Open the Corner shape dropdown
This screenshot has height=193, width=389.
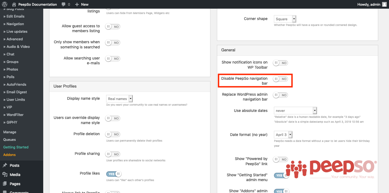point(285,19)
